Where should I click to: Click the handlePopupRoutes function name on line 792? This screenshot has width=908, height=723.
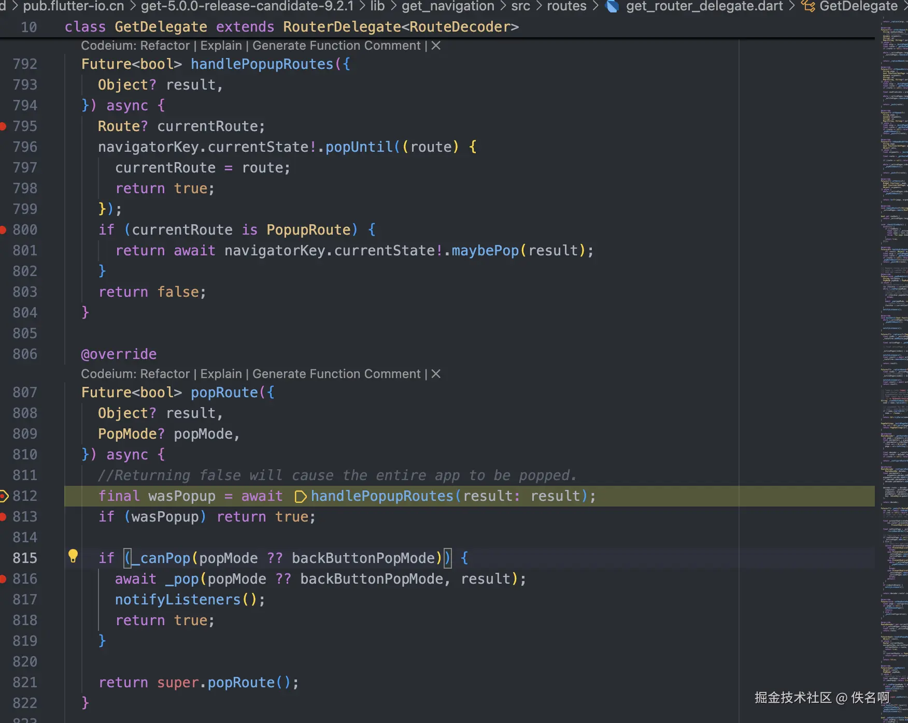[x=262, y=64]
